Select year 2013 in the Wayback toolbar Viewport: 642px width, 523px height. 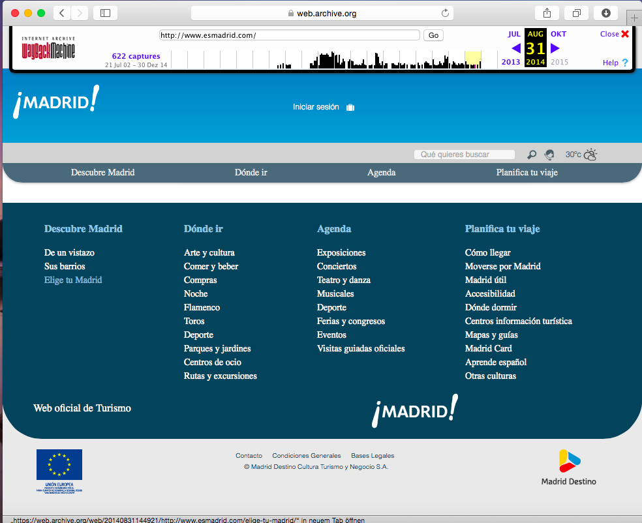point(511,62)
